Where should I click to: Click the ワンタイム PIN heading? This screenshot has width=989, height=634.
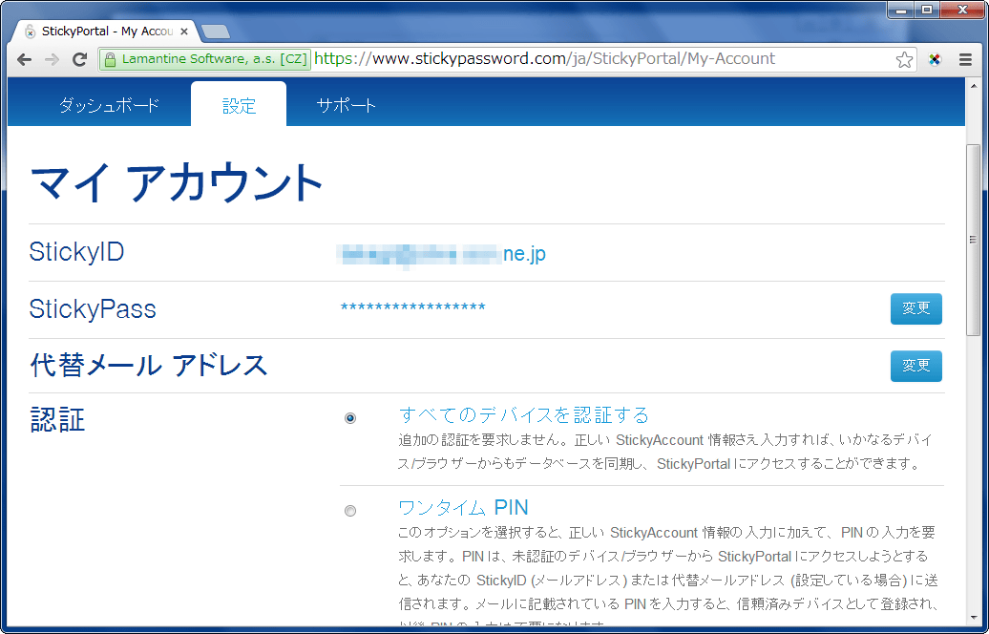click(464, 507)
